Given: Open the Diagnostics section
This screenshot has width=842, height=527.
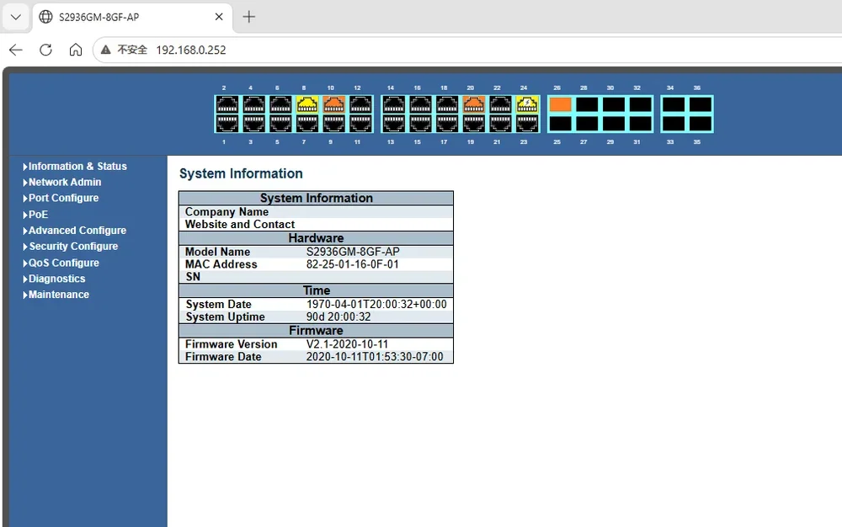Looking at the screenshot, I should click(54, 279).
